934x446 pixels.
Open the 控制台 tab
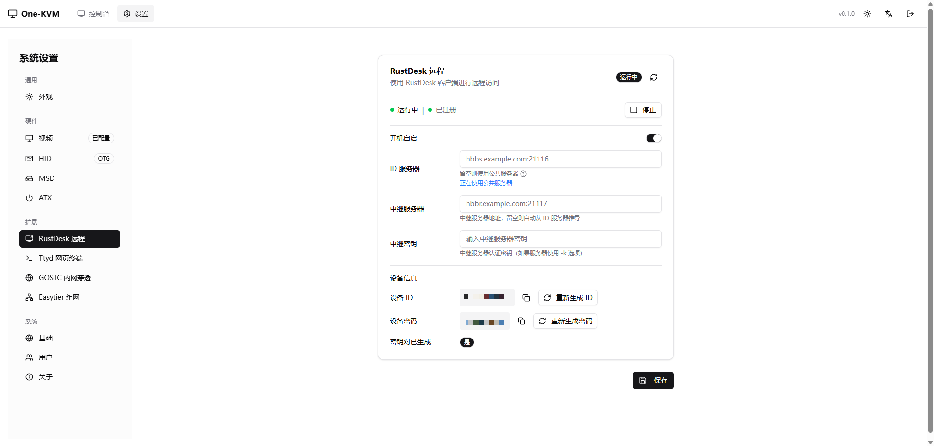pos(93,14)
